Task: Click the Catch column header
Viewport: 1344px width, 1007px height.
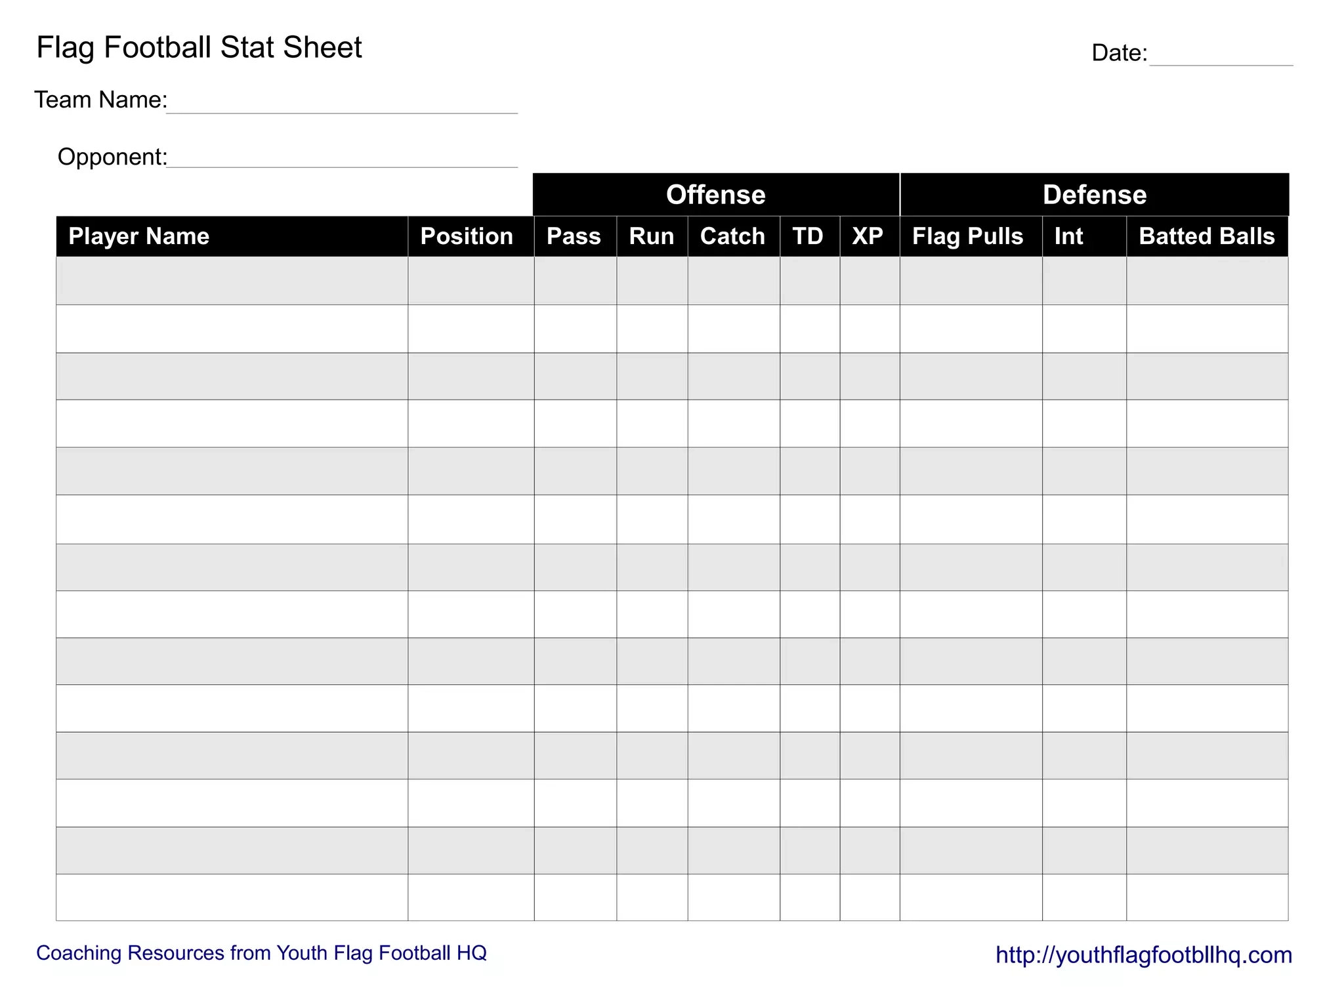Action: [733, 236]
